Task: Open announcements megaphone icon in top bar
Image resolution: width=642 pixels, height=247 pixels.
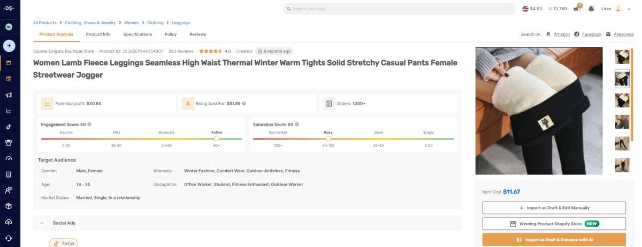Action: 577,9
